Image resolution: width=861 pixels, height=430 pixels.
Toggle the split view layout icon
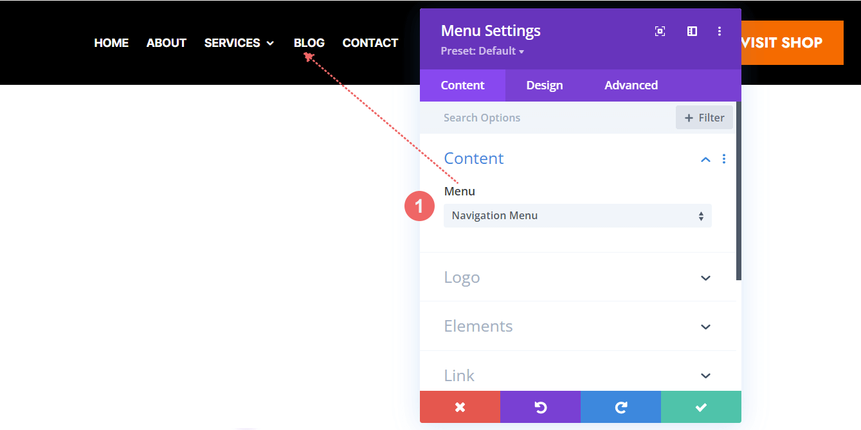click(692, 31)
